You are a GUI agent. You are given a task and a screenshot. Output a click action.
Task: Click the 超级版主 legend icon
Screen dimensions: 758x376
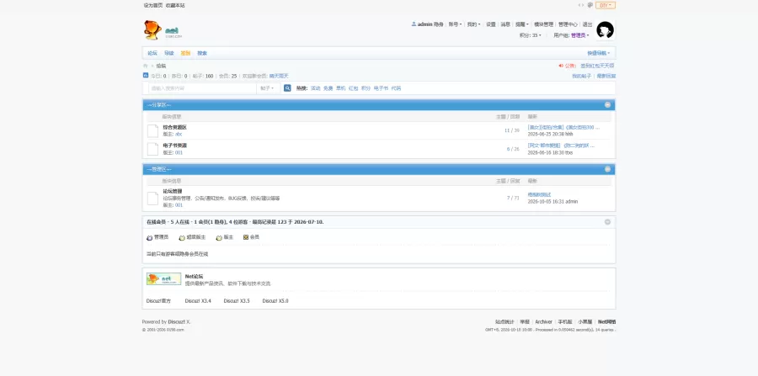tap(182, 237)
